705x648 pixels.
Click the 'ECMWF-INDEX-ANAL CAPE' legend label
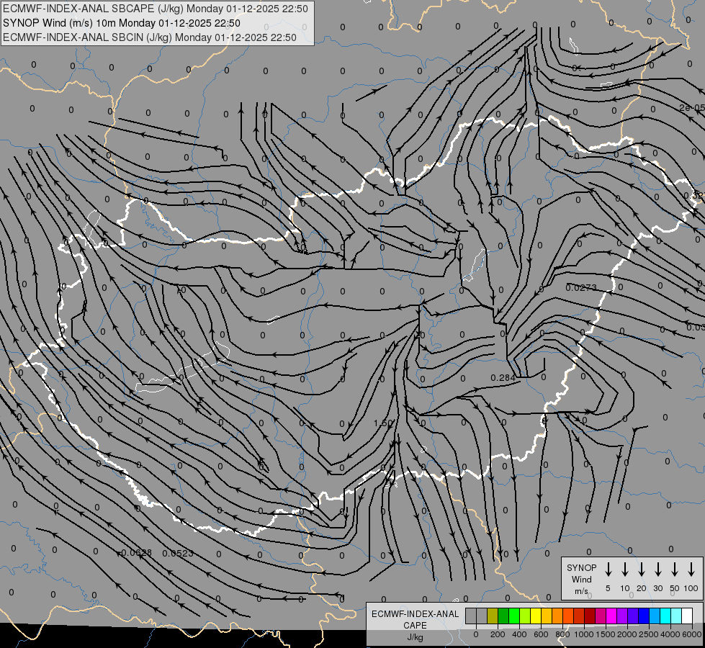click(415, 619)
